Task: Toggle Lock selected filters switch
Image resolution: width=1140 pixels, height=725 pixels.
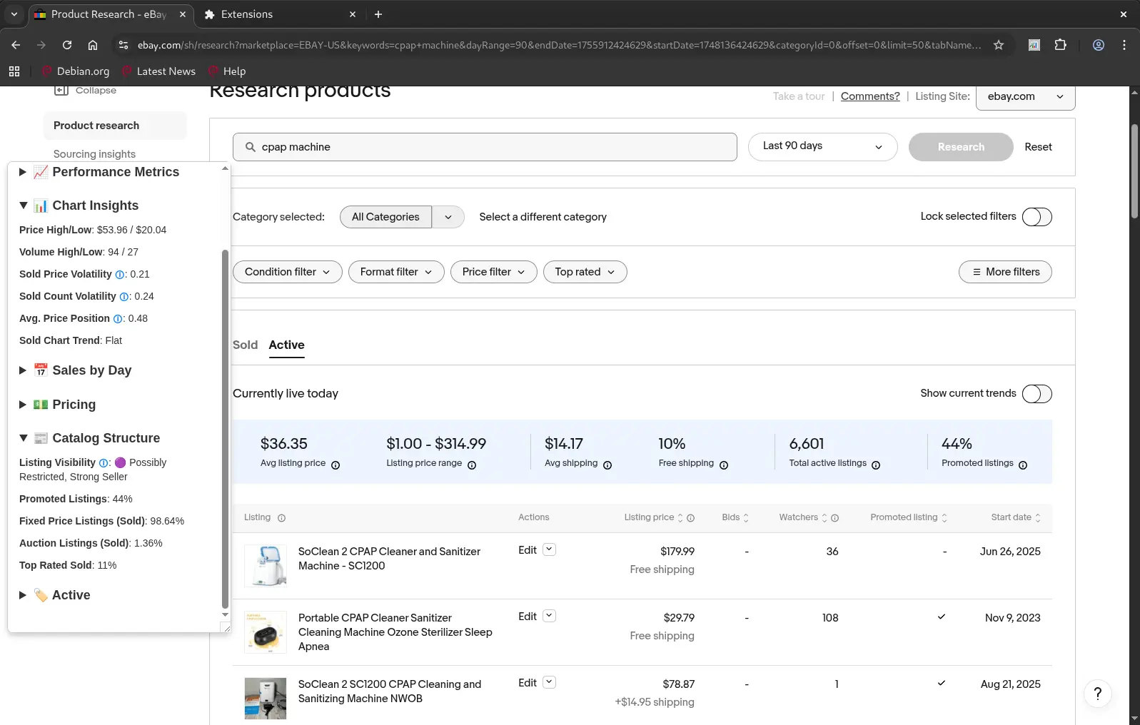Action: point(1036,217)
